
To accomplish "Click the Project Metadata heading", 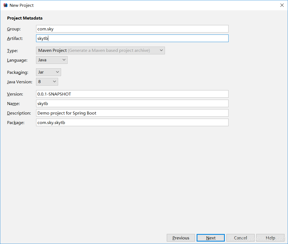I will (24, 18).
